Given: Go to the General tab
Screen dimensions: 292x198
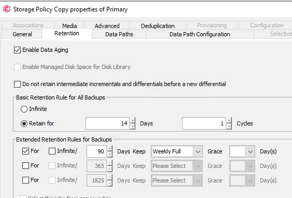Looking at the screenshot, I should (x=22, y=34).
